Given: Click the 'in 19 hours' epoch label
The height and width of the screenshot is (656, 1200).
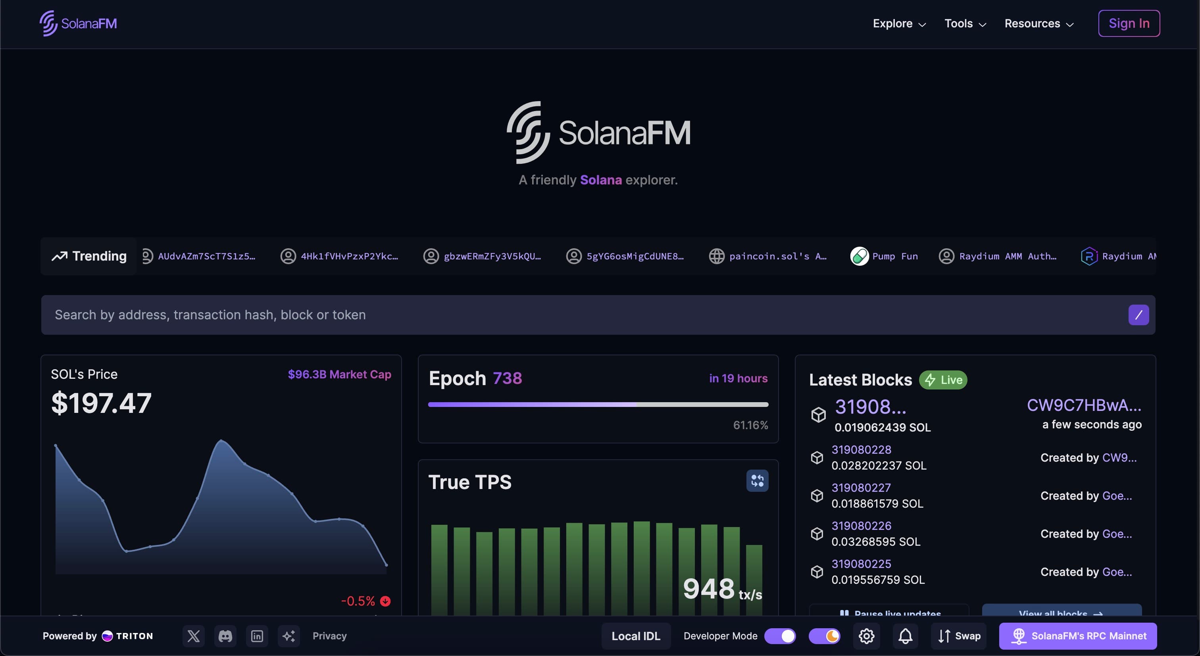Looking at the screenshot, I should [x=738, y=378].
